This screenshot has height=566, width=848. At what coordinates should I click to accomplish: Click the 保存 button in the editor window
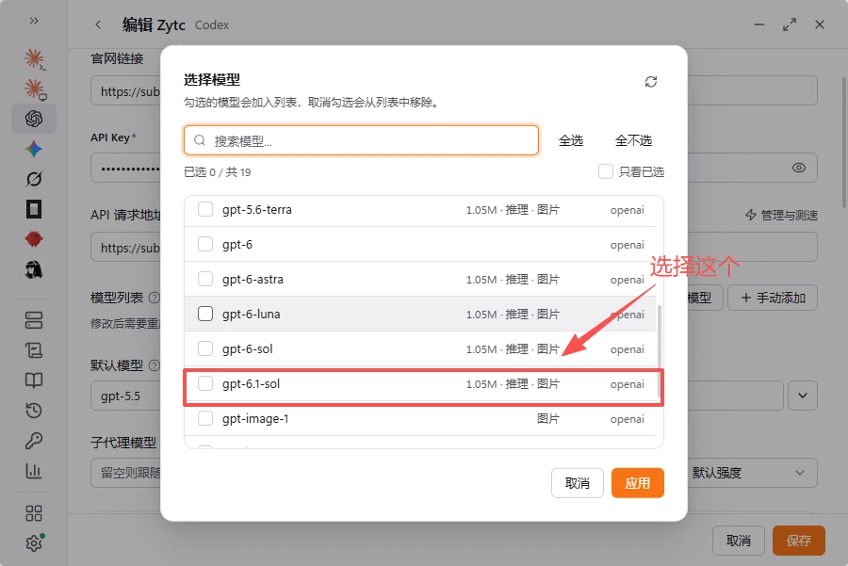coord(799,541)
